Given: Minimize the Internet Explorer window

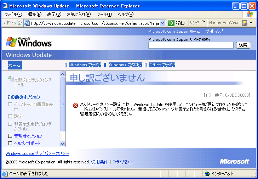Looking at the screenshot, I should [236, 6].
